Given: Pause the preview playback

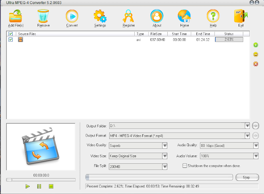Looking at the screenshot, I should (x=39, y=186).
